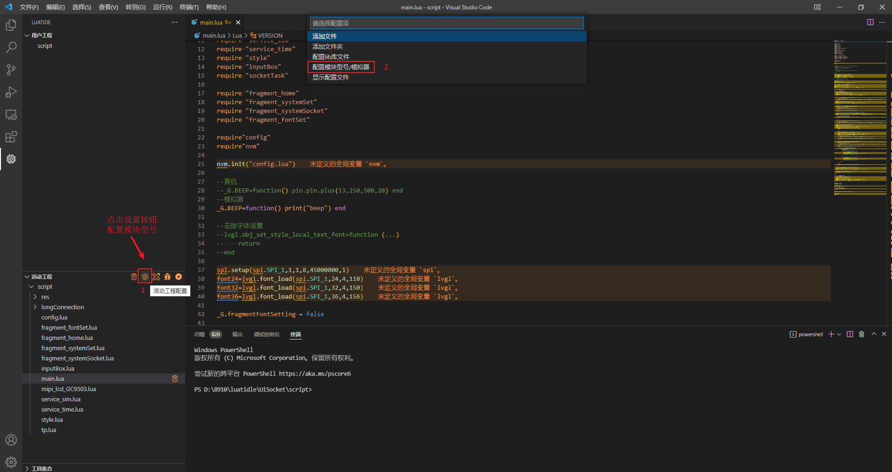Viewport: 892px width, 472px height.
Task: Add a new terminal with plus icon
Action: [x=831, y=334]
